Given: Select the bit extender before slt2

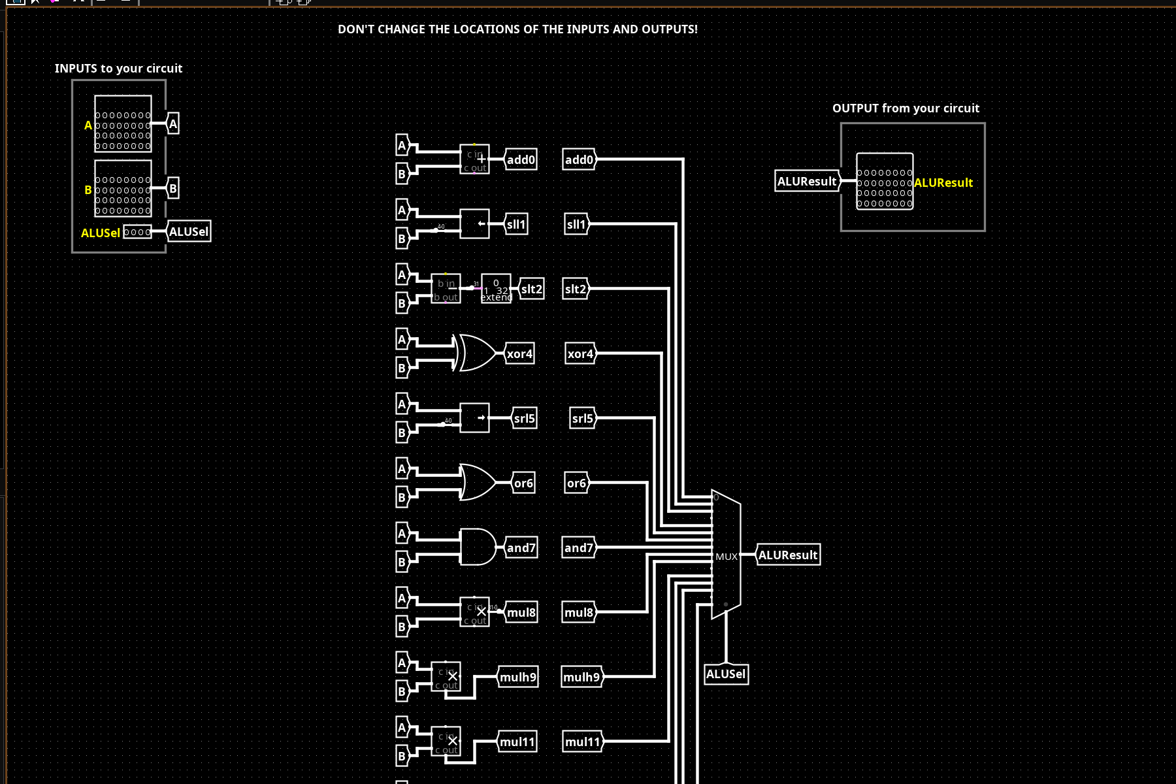Looking at the screenshot, I should (x=496, y=289).
